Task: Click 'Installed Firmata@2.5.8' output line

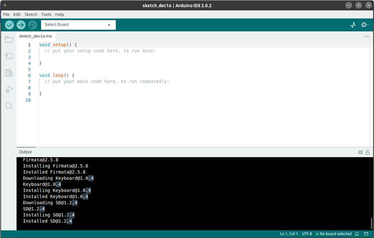Action: pyautogui.click(x=54, y=172)
